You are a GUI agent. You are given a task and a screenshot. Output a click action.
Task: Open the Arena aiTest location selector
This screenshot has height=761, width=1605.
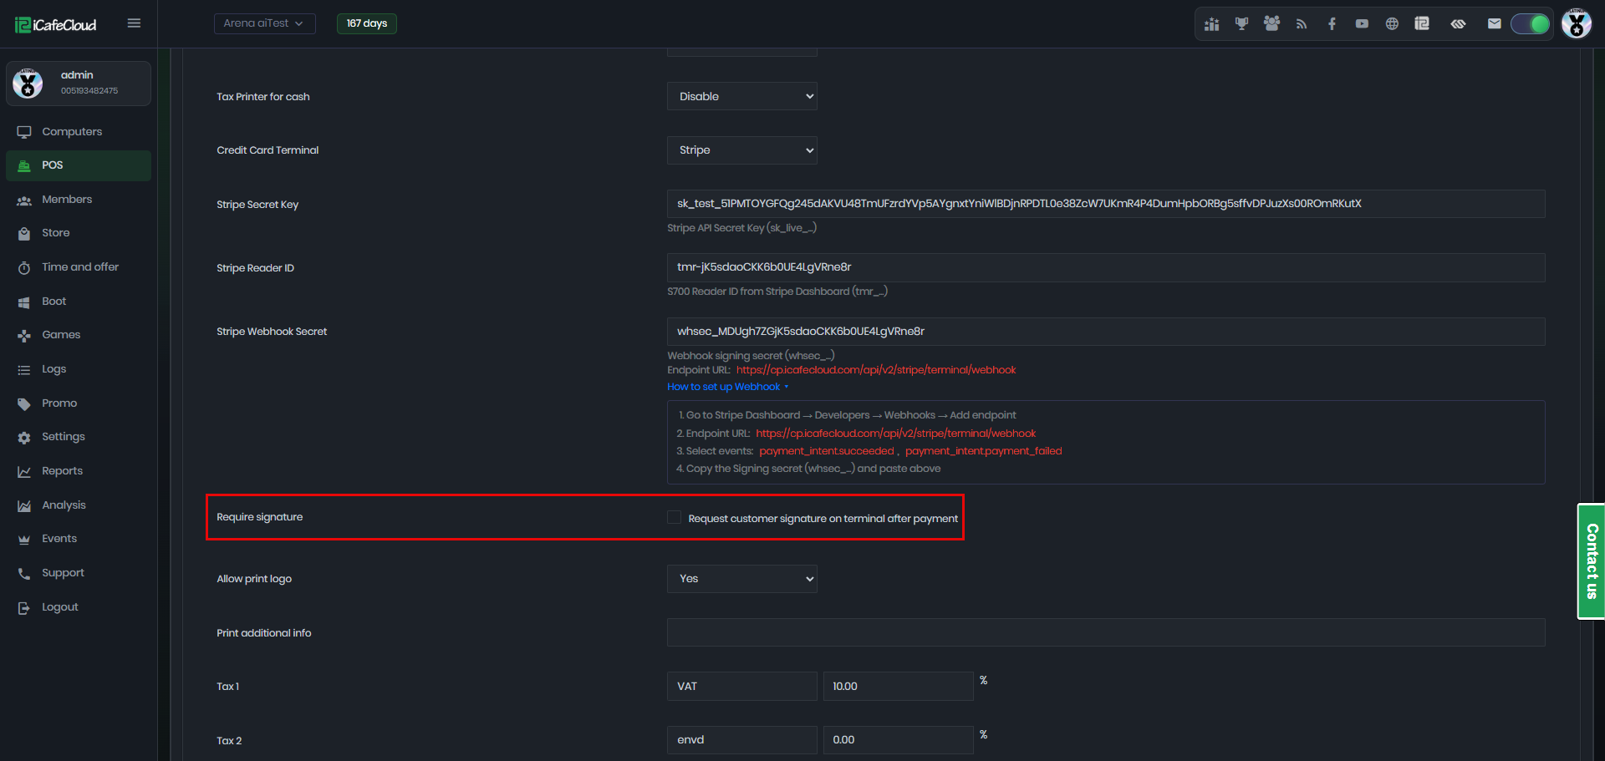point(264,23)
